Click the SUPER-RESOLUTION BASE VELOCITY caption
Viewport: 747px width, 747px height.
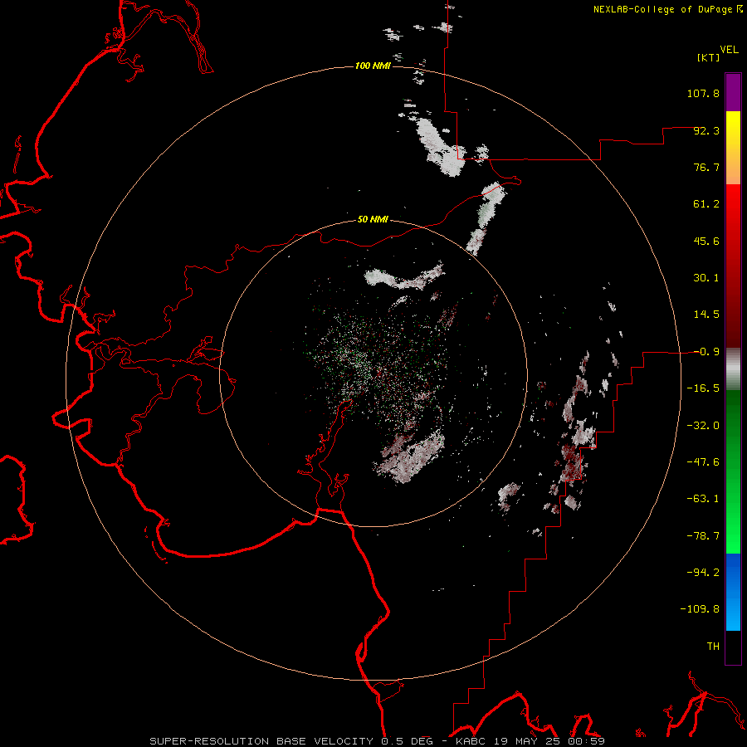tap(261, 741)
